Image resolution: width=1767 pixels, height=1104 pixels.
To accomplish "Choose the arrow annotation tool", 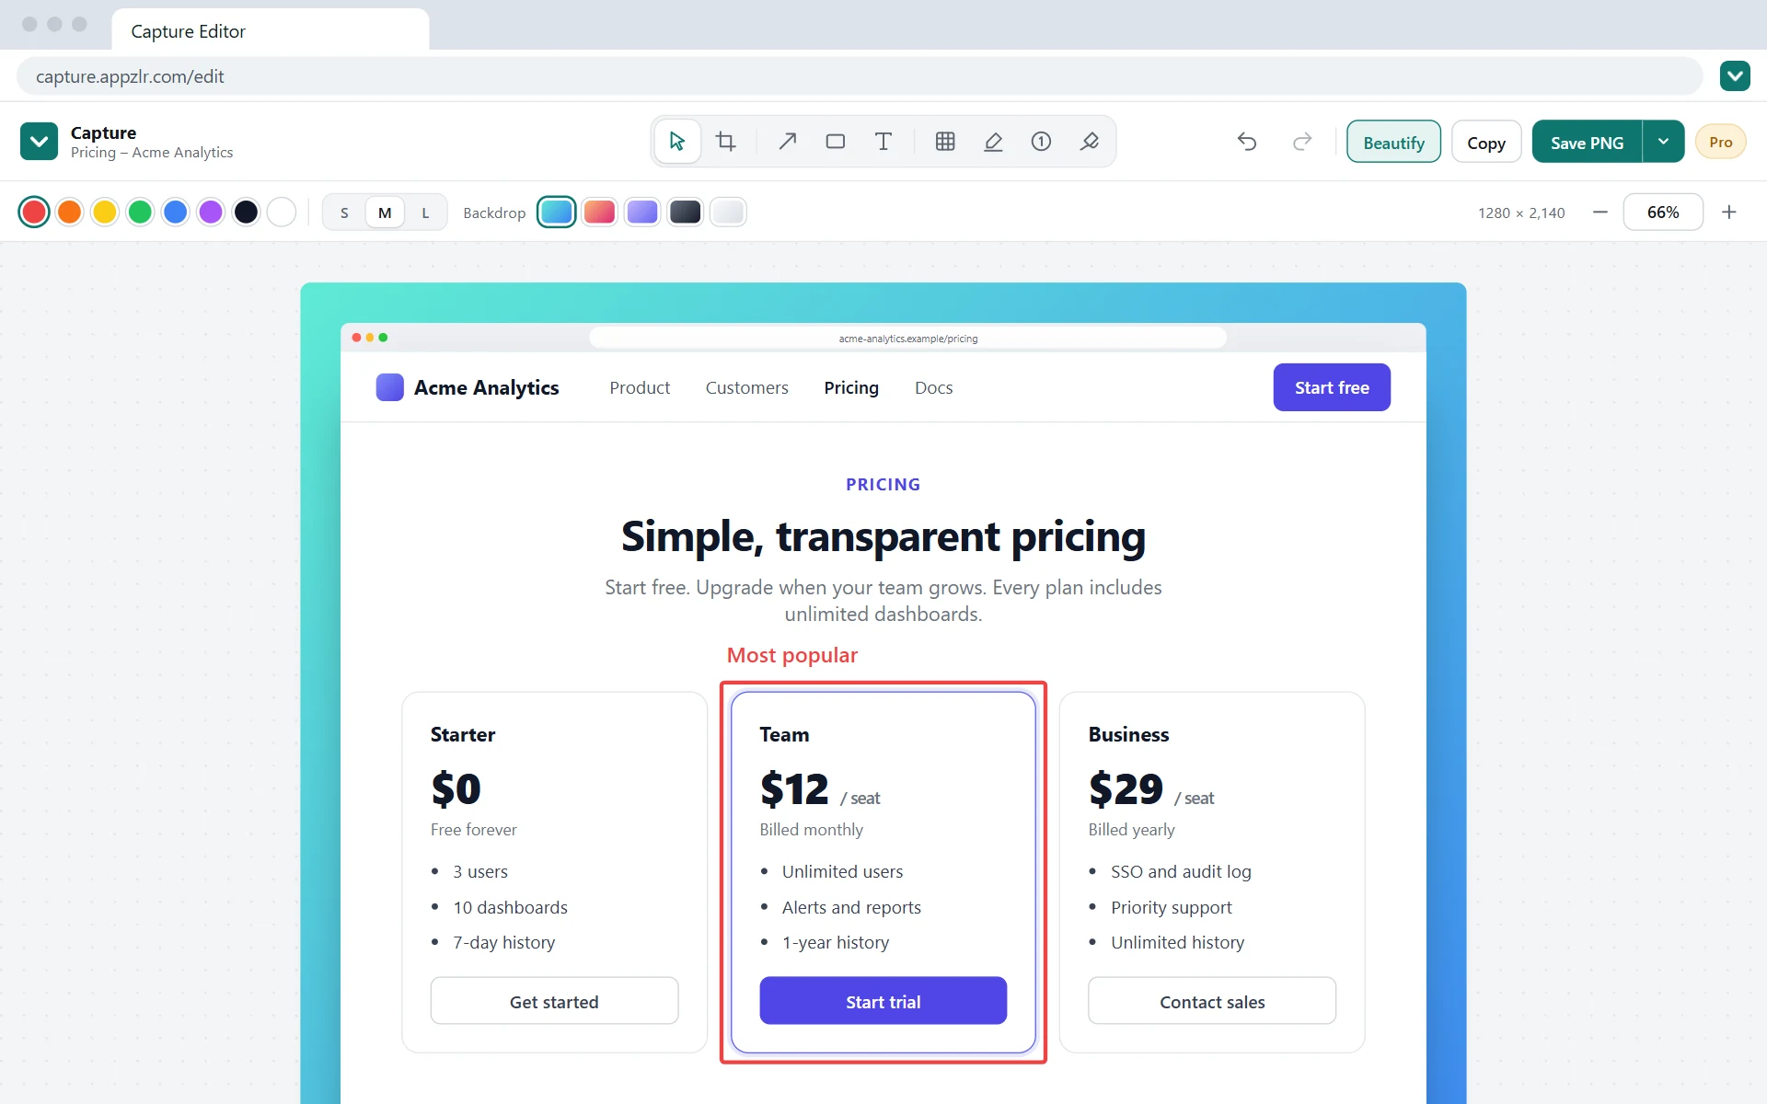I will click(x=788, y=142).
